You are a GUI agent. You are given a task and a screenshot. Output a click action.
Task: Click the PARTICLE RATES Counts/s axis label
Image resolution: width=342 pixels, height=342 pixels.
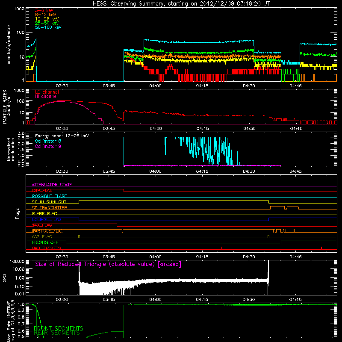pos(6,106)
